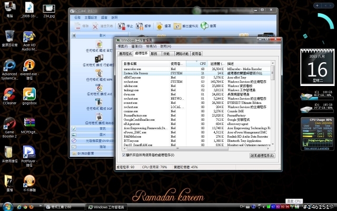Choose All to Mobile Device conversion icon
This screenshot has width=337, height=211.
99,59
